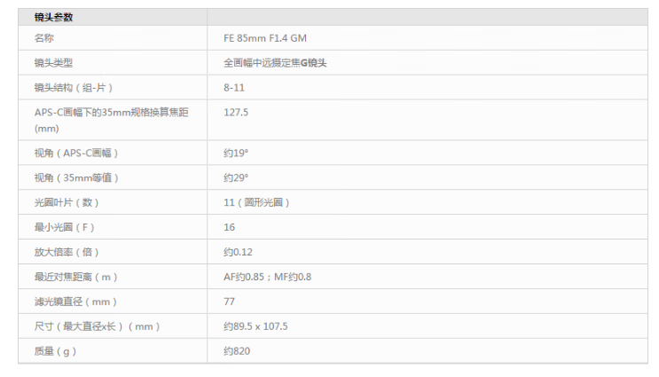Select the 11（圆形光圈）value

tap(257, 202)
